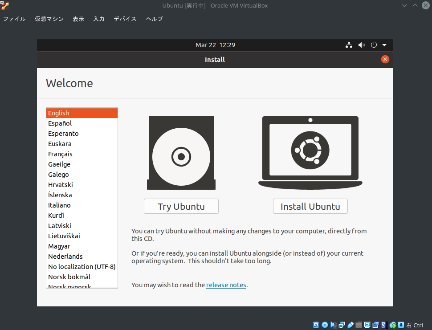432x330 pixels.
Task: Open the ファイル menu
Action: 14,19
